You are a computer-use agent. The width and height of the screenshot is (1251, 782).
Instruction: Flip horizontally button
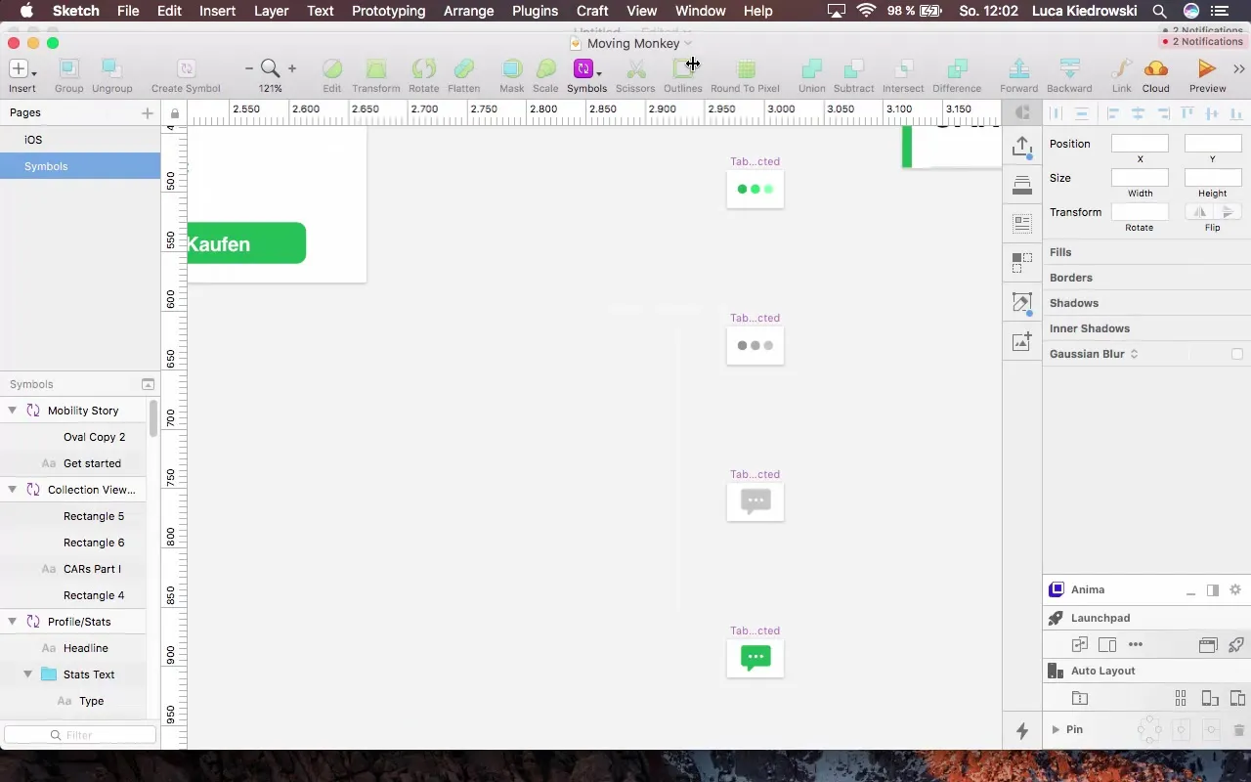(x=1199, y=212)
